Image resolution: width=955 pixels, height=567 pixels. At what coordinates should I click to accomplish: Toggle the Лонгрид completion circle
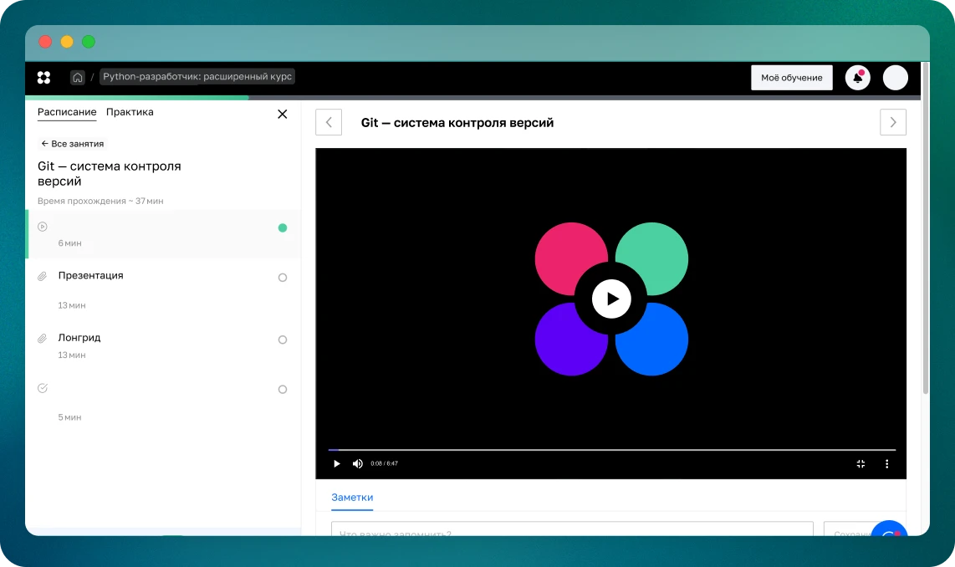click(283, 340)
